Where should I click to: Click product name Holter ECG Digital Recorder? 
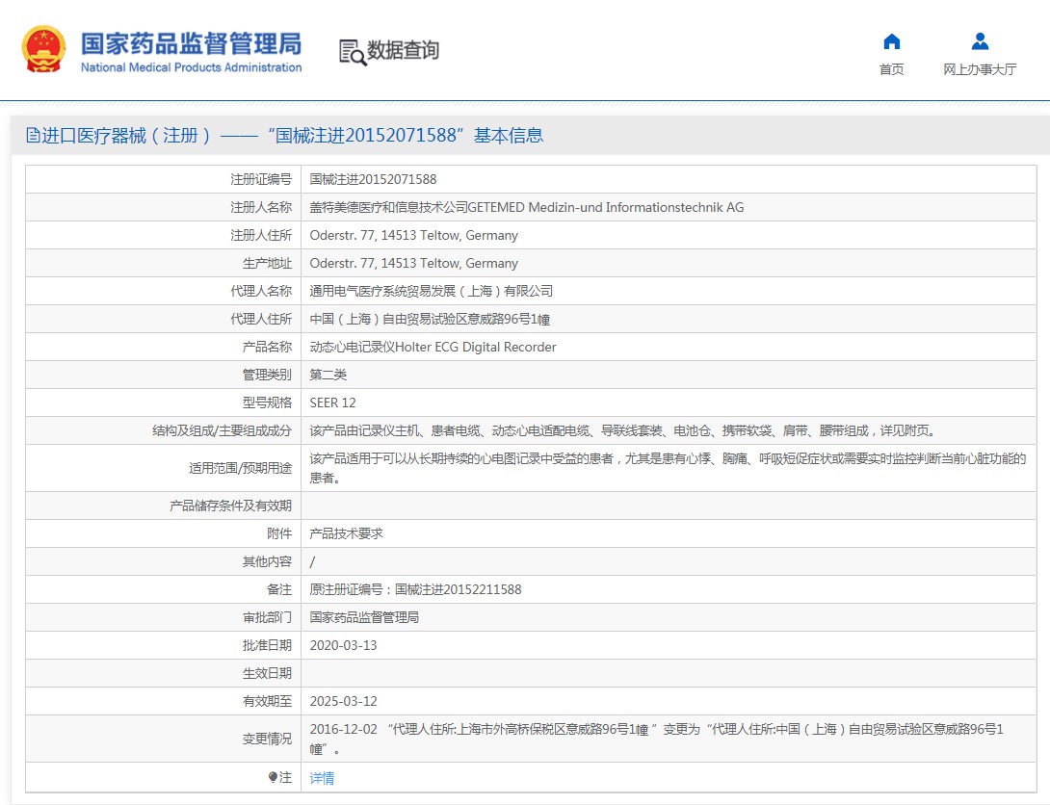tap(433, 348)
